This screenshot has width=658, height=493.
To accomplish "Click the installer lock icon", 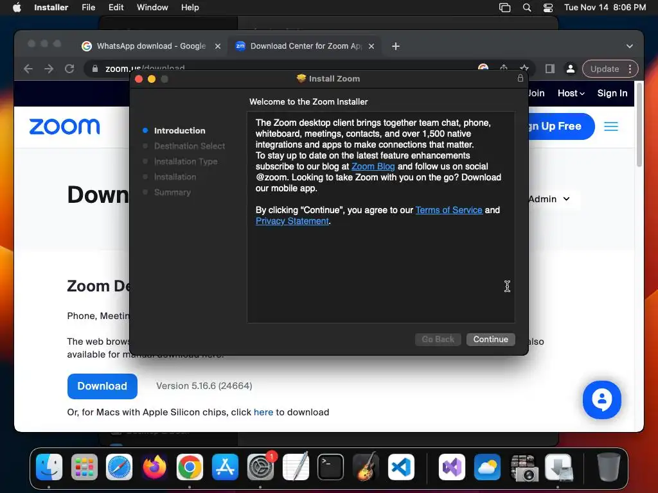I will click(520, 78).
